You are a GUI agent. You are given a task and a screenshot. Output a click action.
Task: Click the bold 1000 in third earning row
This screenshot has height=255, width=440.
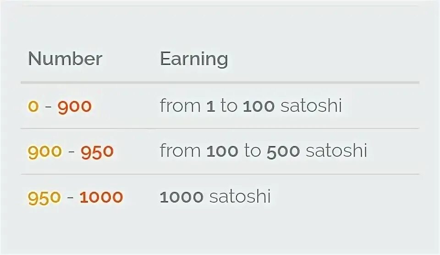181,197
